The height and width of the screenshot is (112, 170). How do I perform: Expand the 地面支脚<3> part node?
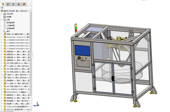[x=2, y=57]
